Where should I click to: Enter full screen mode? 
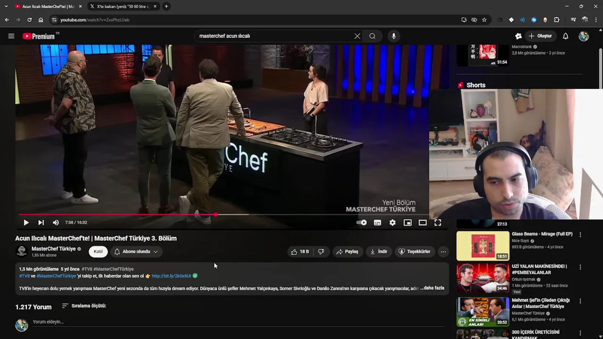click(x=438, y=222)
